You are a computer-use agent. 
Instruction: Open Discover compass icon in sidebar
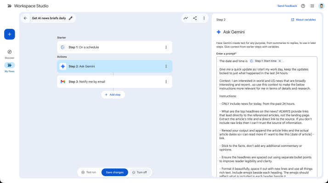pos(9,52)
